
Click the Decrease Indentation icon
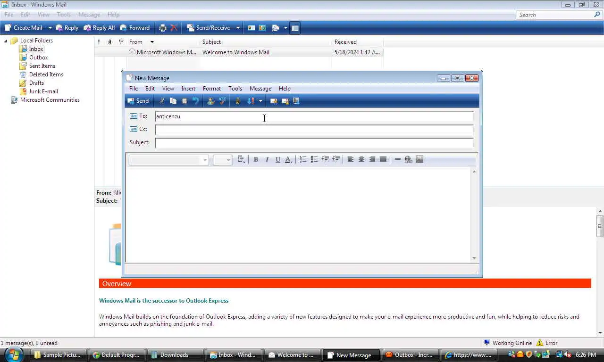pyautogui.click(x=325, y=159)
